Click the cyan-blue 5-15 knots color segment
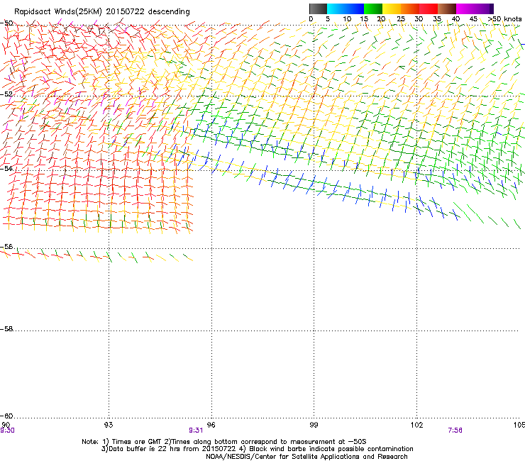Image resolution: width=525 pixels, height=461 pixels. (346, 9)
